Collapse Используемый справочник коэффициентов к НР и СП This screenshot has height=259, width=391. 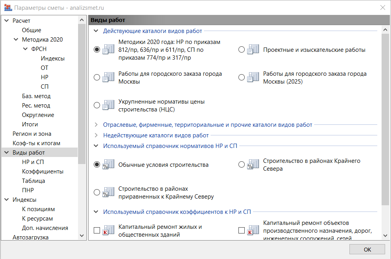coord(96,212)
